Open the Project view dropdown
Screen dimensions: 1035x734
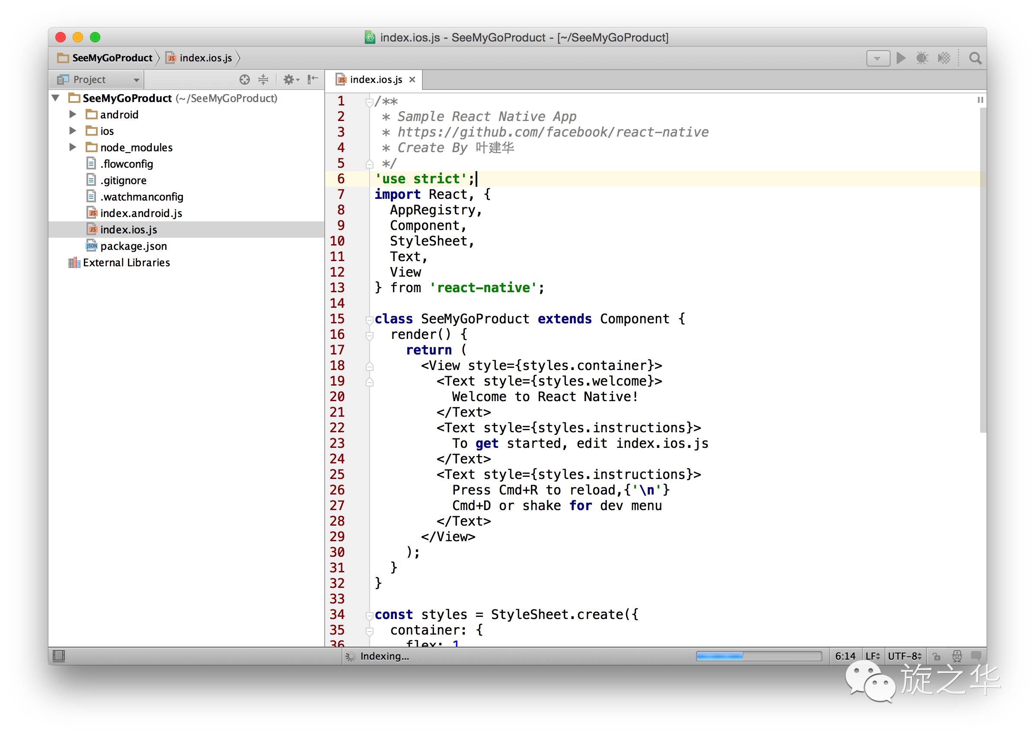(x=97, y=80)
